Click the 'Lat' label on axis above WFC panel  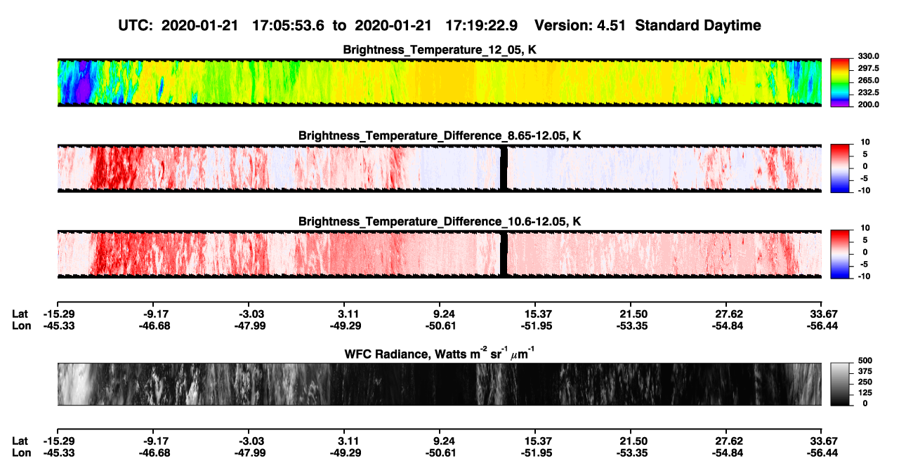[20, 314]
